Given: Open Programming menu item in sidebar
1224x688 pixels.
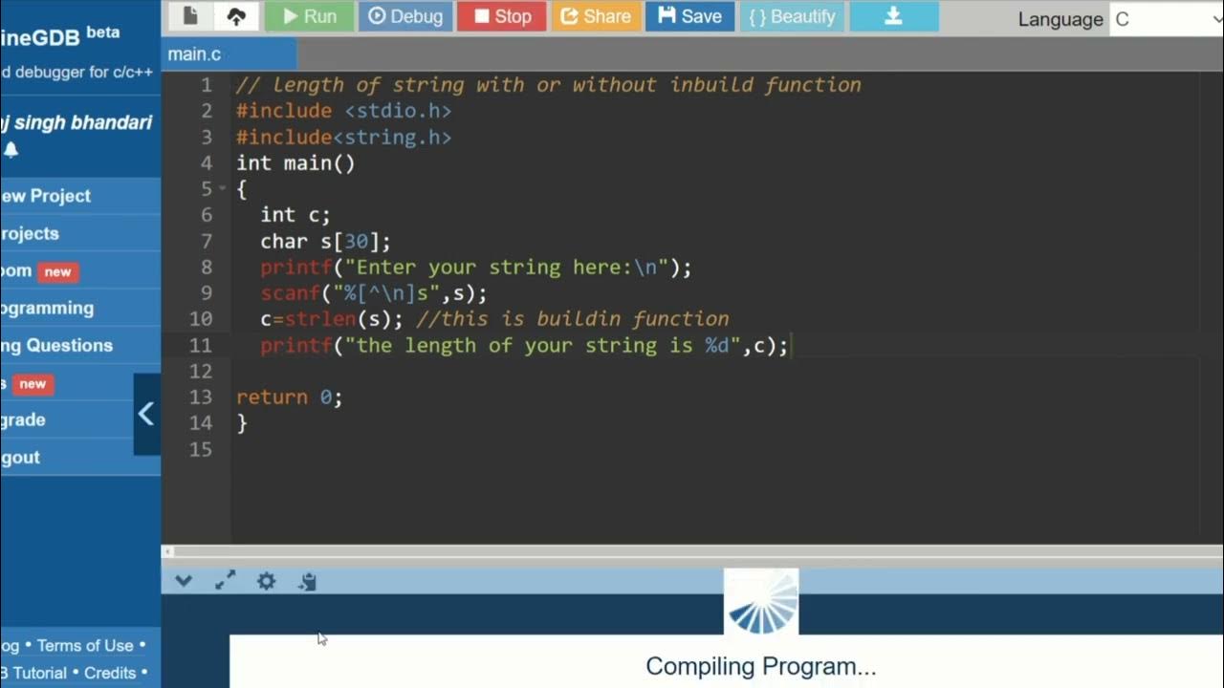Looking at the screenshot, I should (x=80, y=308).
